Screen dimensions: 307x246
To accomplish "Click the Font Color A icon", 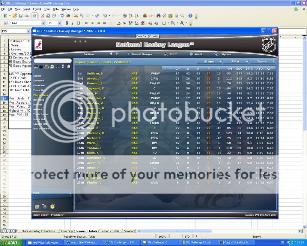I will tap(182, 23).
